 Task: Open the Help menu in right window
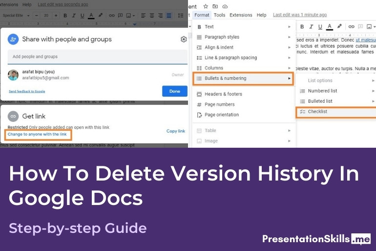(x=261, y=15)
